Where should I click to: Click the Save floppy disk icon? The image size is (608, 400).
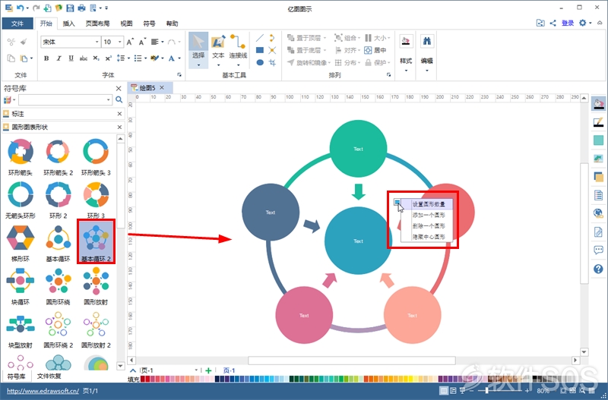click(x=70, y=8)
